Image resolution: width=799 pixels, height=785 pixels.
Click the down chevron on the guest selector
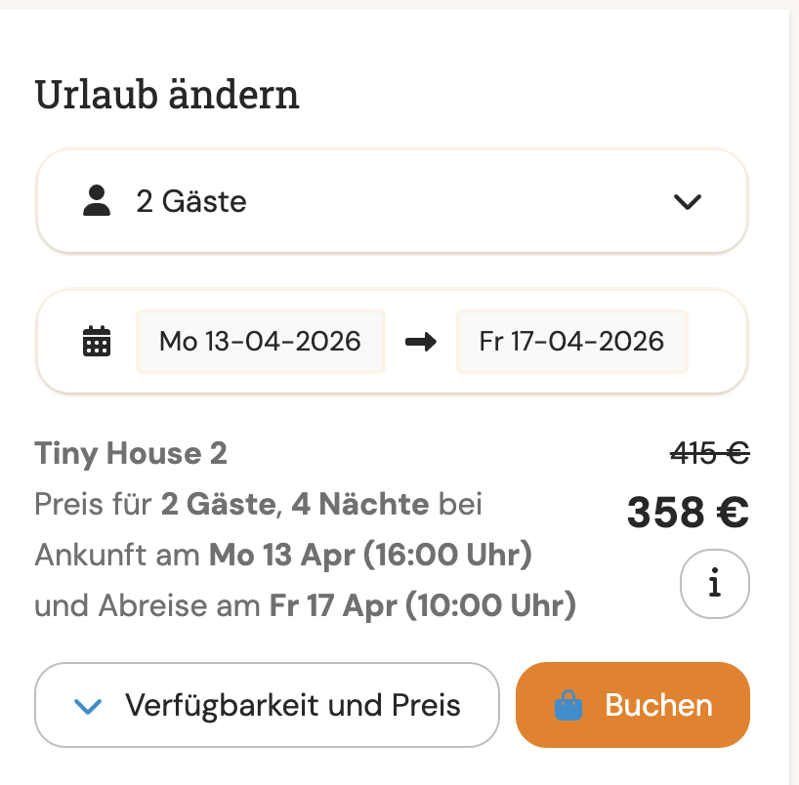(688, 202)
